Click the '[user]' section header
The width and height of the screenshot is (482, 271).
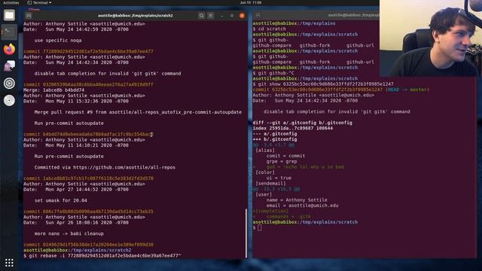(264, 195)
